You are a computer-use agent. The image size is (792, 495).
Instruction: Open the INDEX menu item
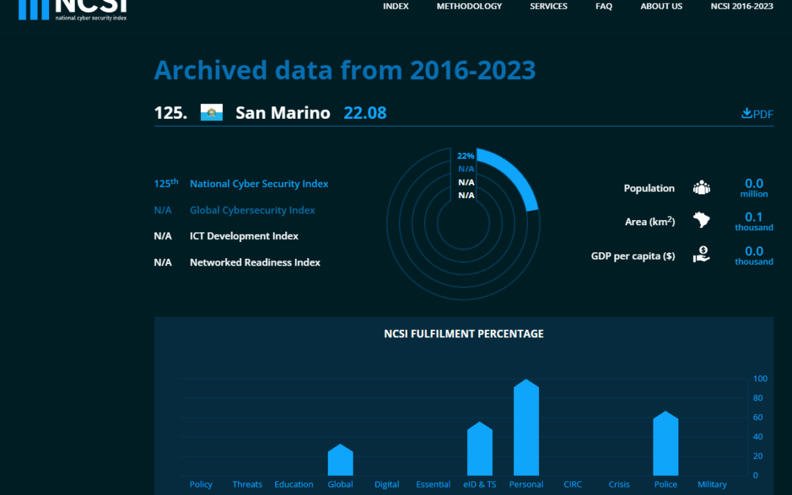(395, 6)
